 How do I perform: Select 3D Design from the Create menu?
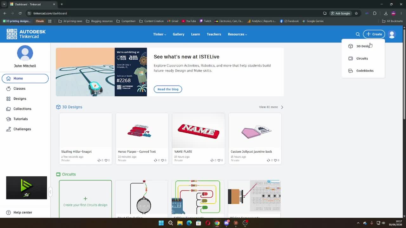point(363,46)
